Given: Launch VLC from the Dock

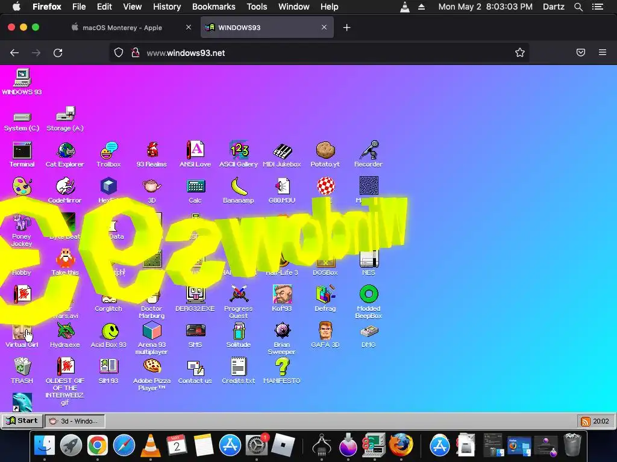Looking at the screenshot, I should tap(150, 445).
